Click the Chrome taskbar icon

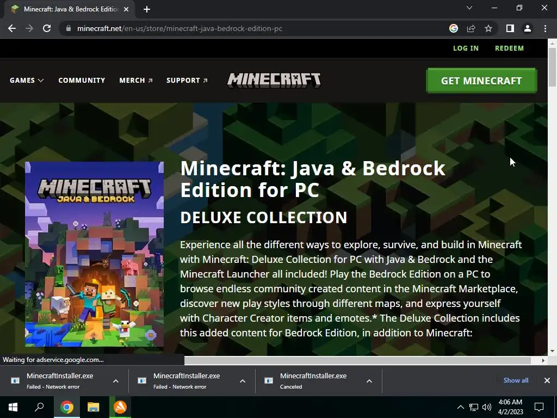(x=67, y=407)
